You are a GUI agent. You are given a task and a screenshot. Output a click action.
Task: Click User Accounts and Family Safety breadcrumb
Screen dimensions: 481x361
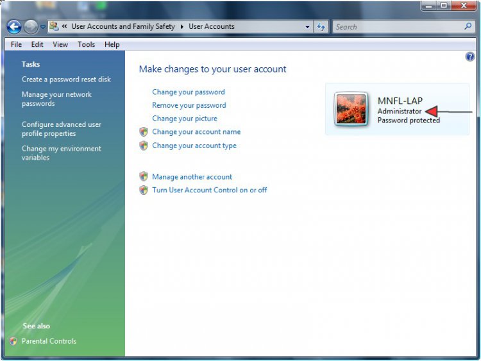click(x=122, y=27)
